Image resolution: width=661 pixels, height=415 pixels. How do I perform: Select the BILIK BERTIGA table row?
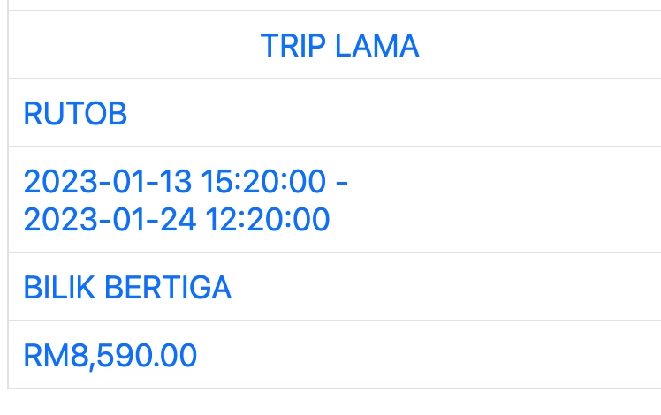442,287
